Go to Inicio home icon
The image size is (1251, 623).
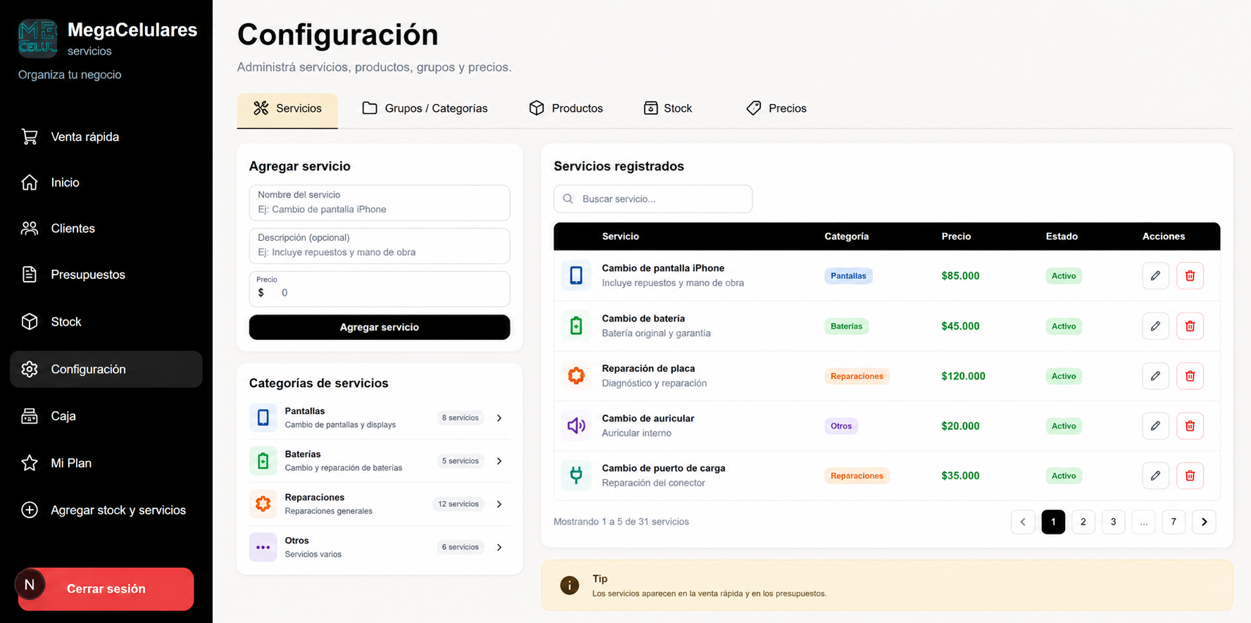30,182
